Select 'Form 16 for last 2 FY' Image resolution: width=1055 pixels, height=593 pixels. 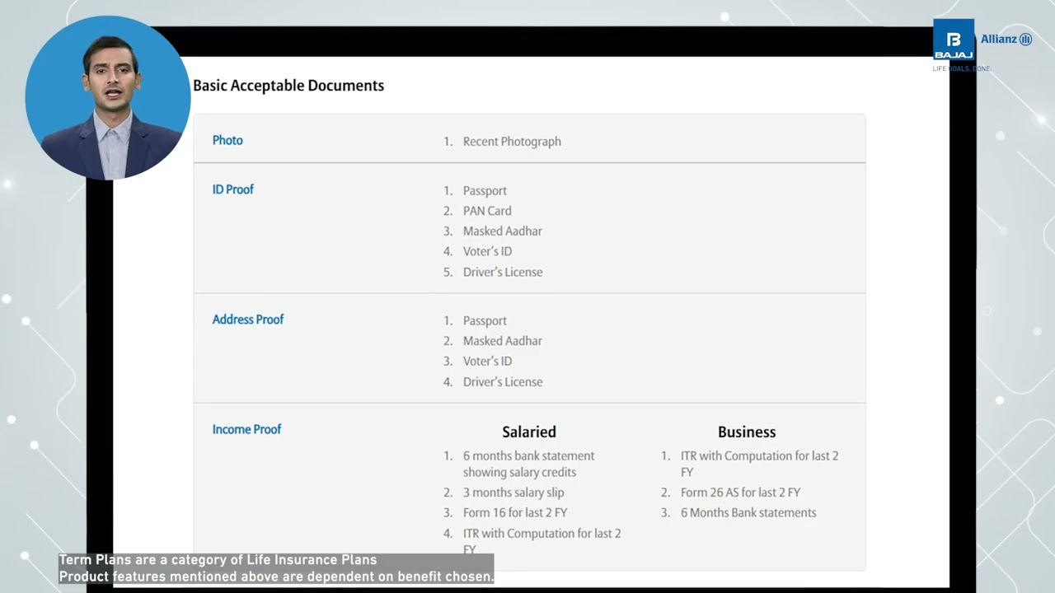pyautogui.click(x=515, y=512)
